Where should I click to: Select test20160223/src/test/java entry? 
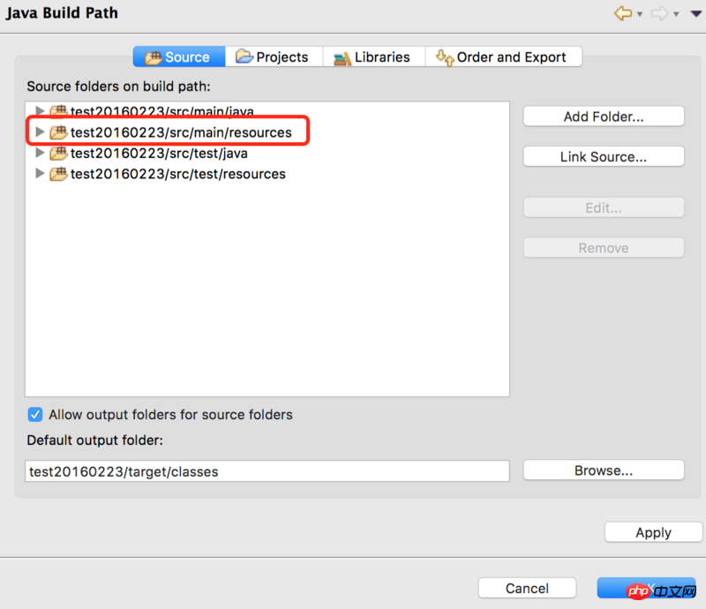pos(159,154)
